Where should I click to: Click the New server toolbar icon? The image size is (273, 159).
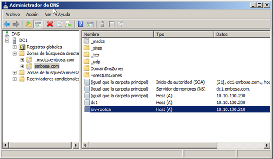[103, 24]
